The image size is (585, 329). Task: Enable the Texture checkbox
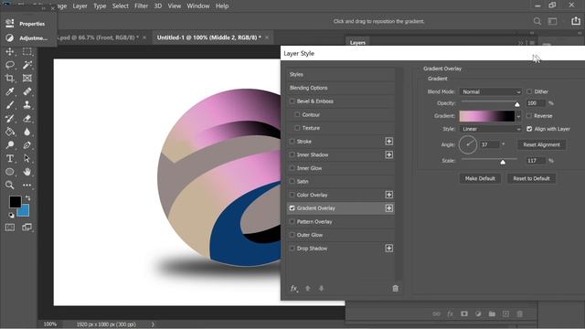point(297,128)
